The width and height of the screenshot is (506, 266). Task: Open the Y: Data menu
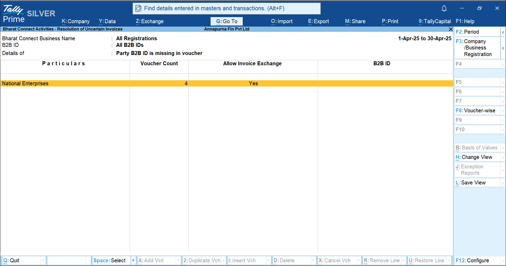pyautogui.click(x=107, y=21)
